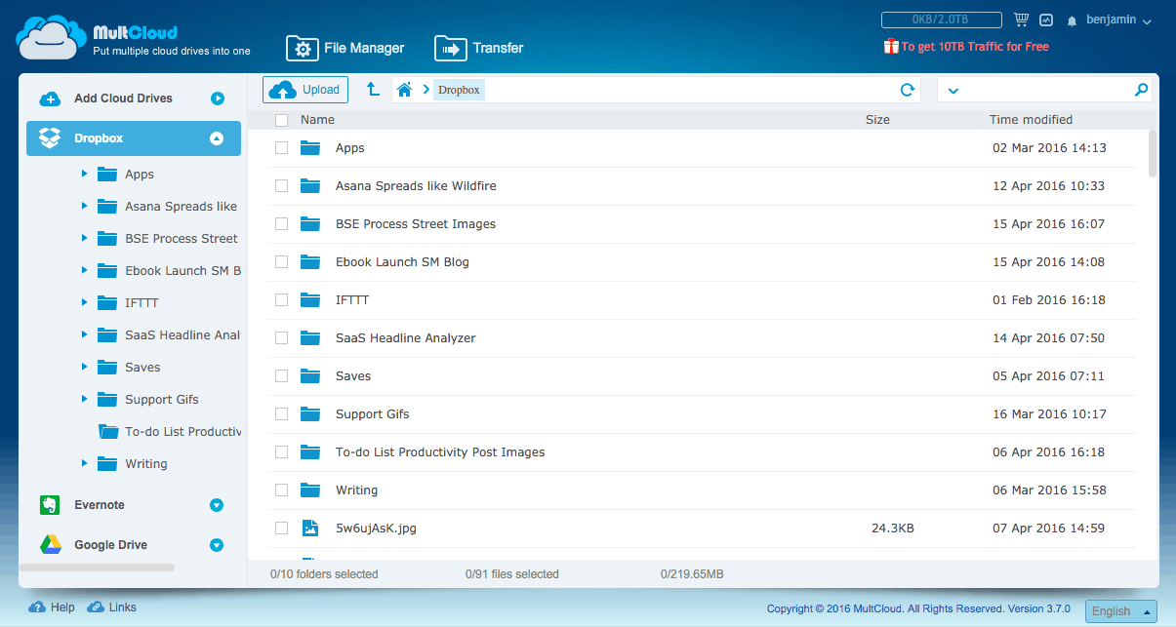Click the search magnifier icon
The width and height of the screenshot is (1176, 627).
[1141, 90]
